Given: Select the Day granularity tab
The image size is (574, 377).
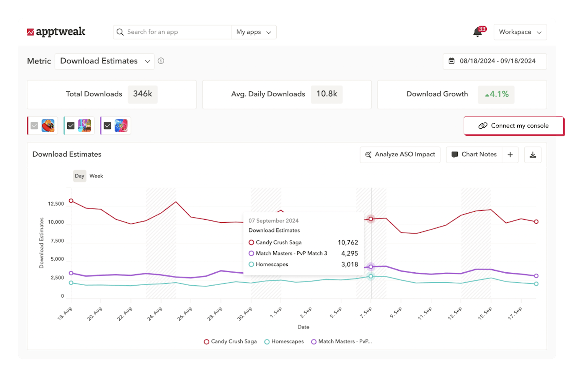Looking at the screenshot, I should point(80,176).
